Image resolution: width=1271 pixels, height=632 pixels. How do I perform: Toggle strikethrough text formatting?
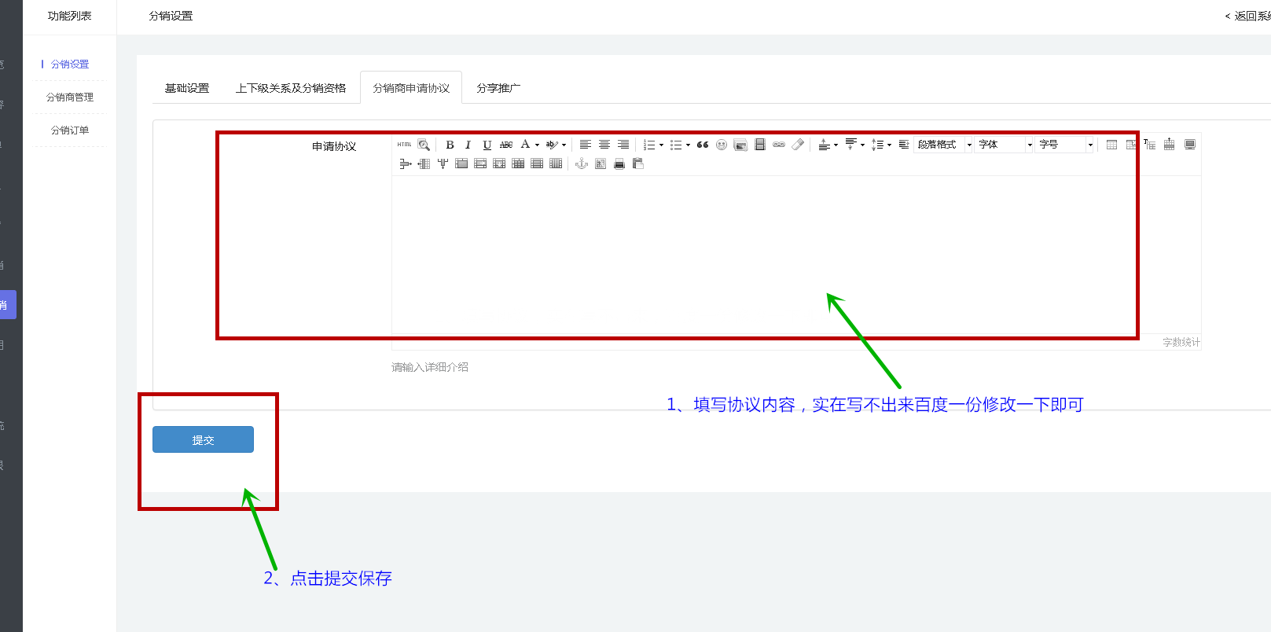click(x=506, y=145)
